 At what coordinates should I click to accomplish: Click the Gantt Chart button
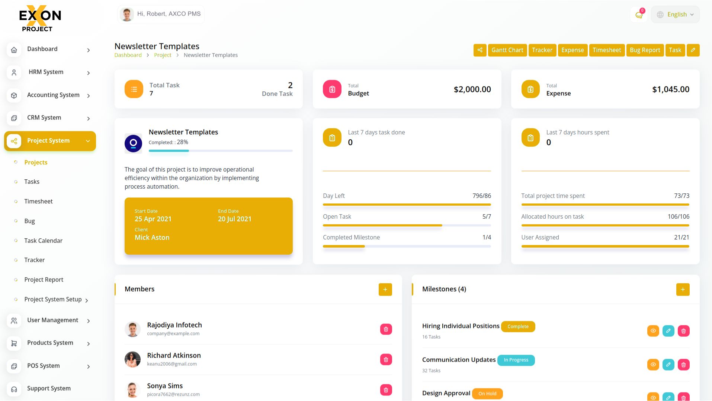click(x=507, y=50)
